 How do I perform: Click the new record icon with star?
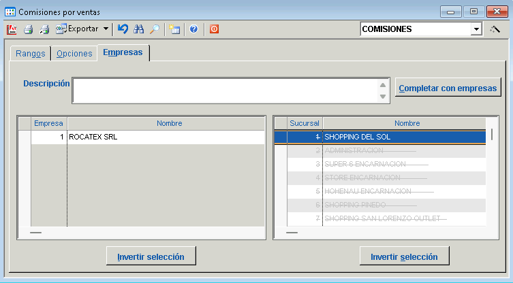[x=174, y=29]
